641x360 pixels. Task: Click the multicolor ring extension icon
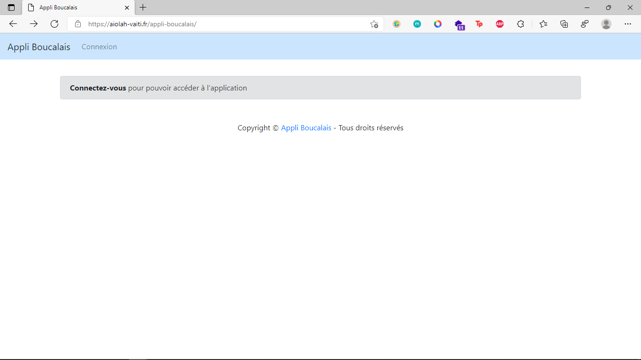438,24
